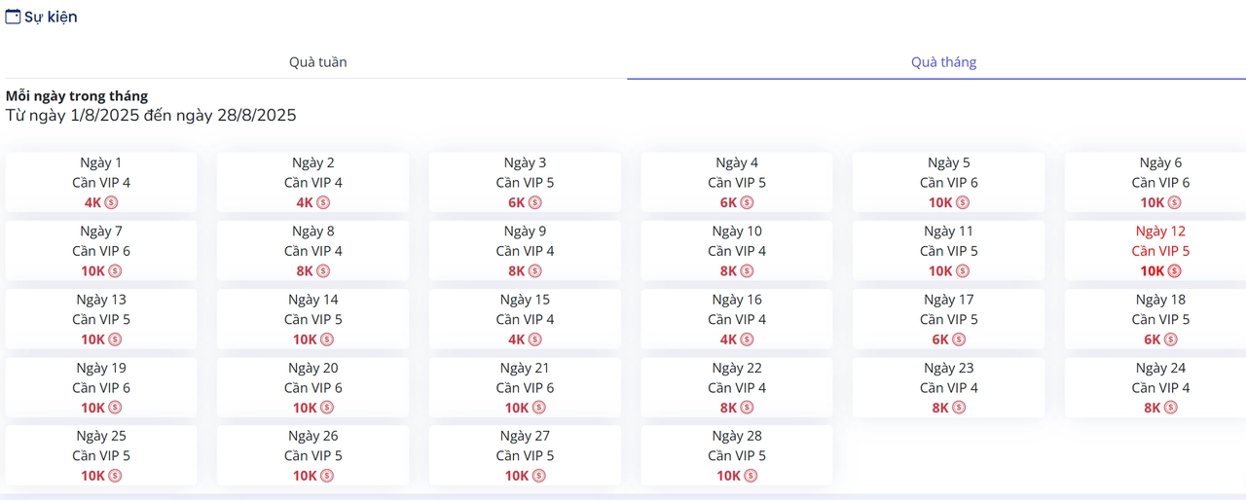Click the coin icon on Ngày 12
1246x500 pixels.
pos(1175,271)
